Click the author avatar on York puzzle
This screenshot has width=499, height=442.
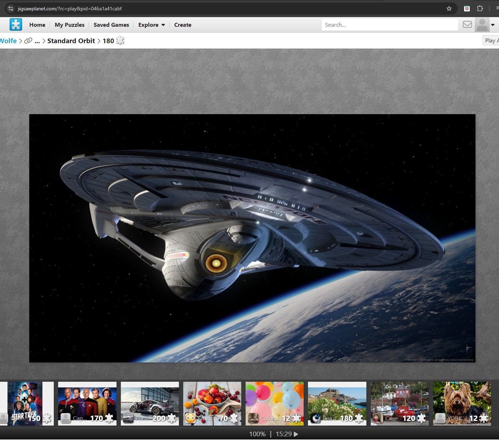[441, 418]
